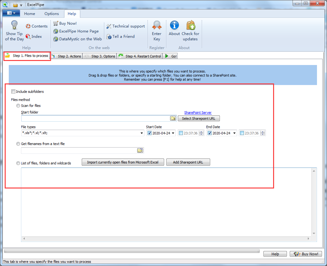Open Technical support
Screen dimensions: 327x266
[126, 26]
